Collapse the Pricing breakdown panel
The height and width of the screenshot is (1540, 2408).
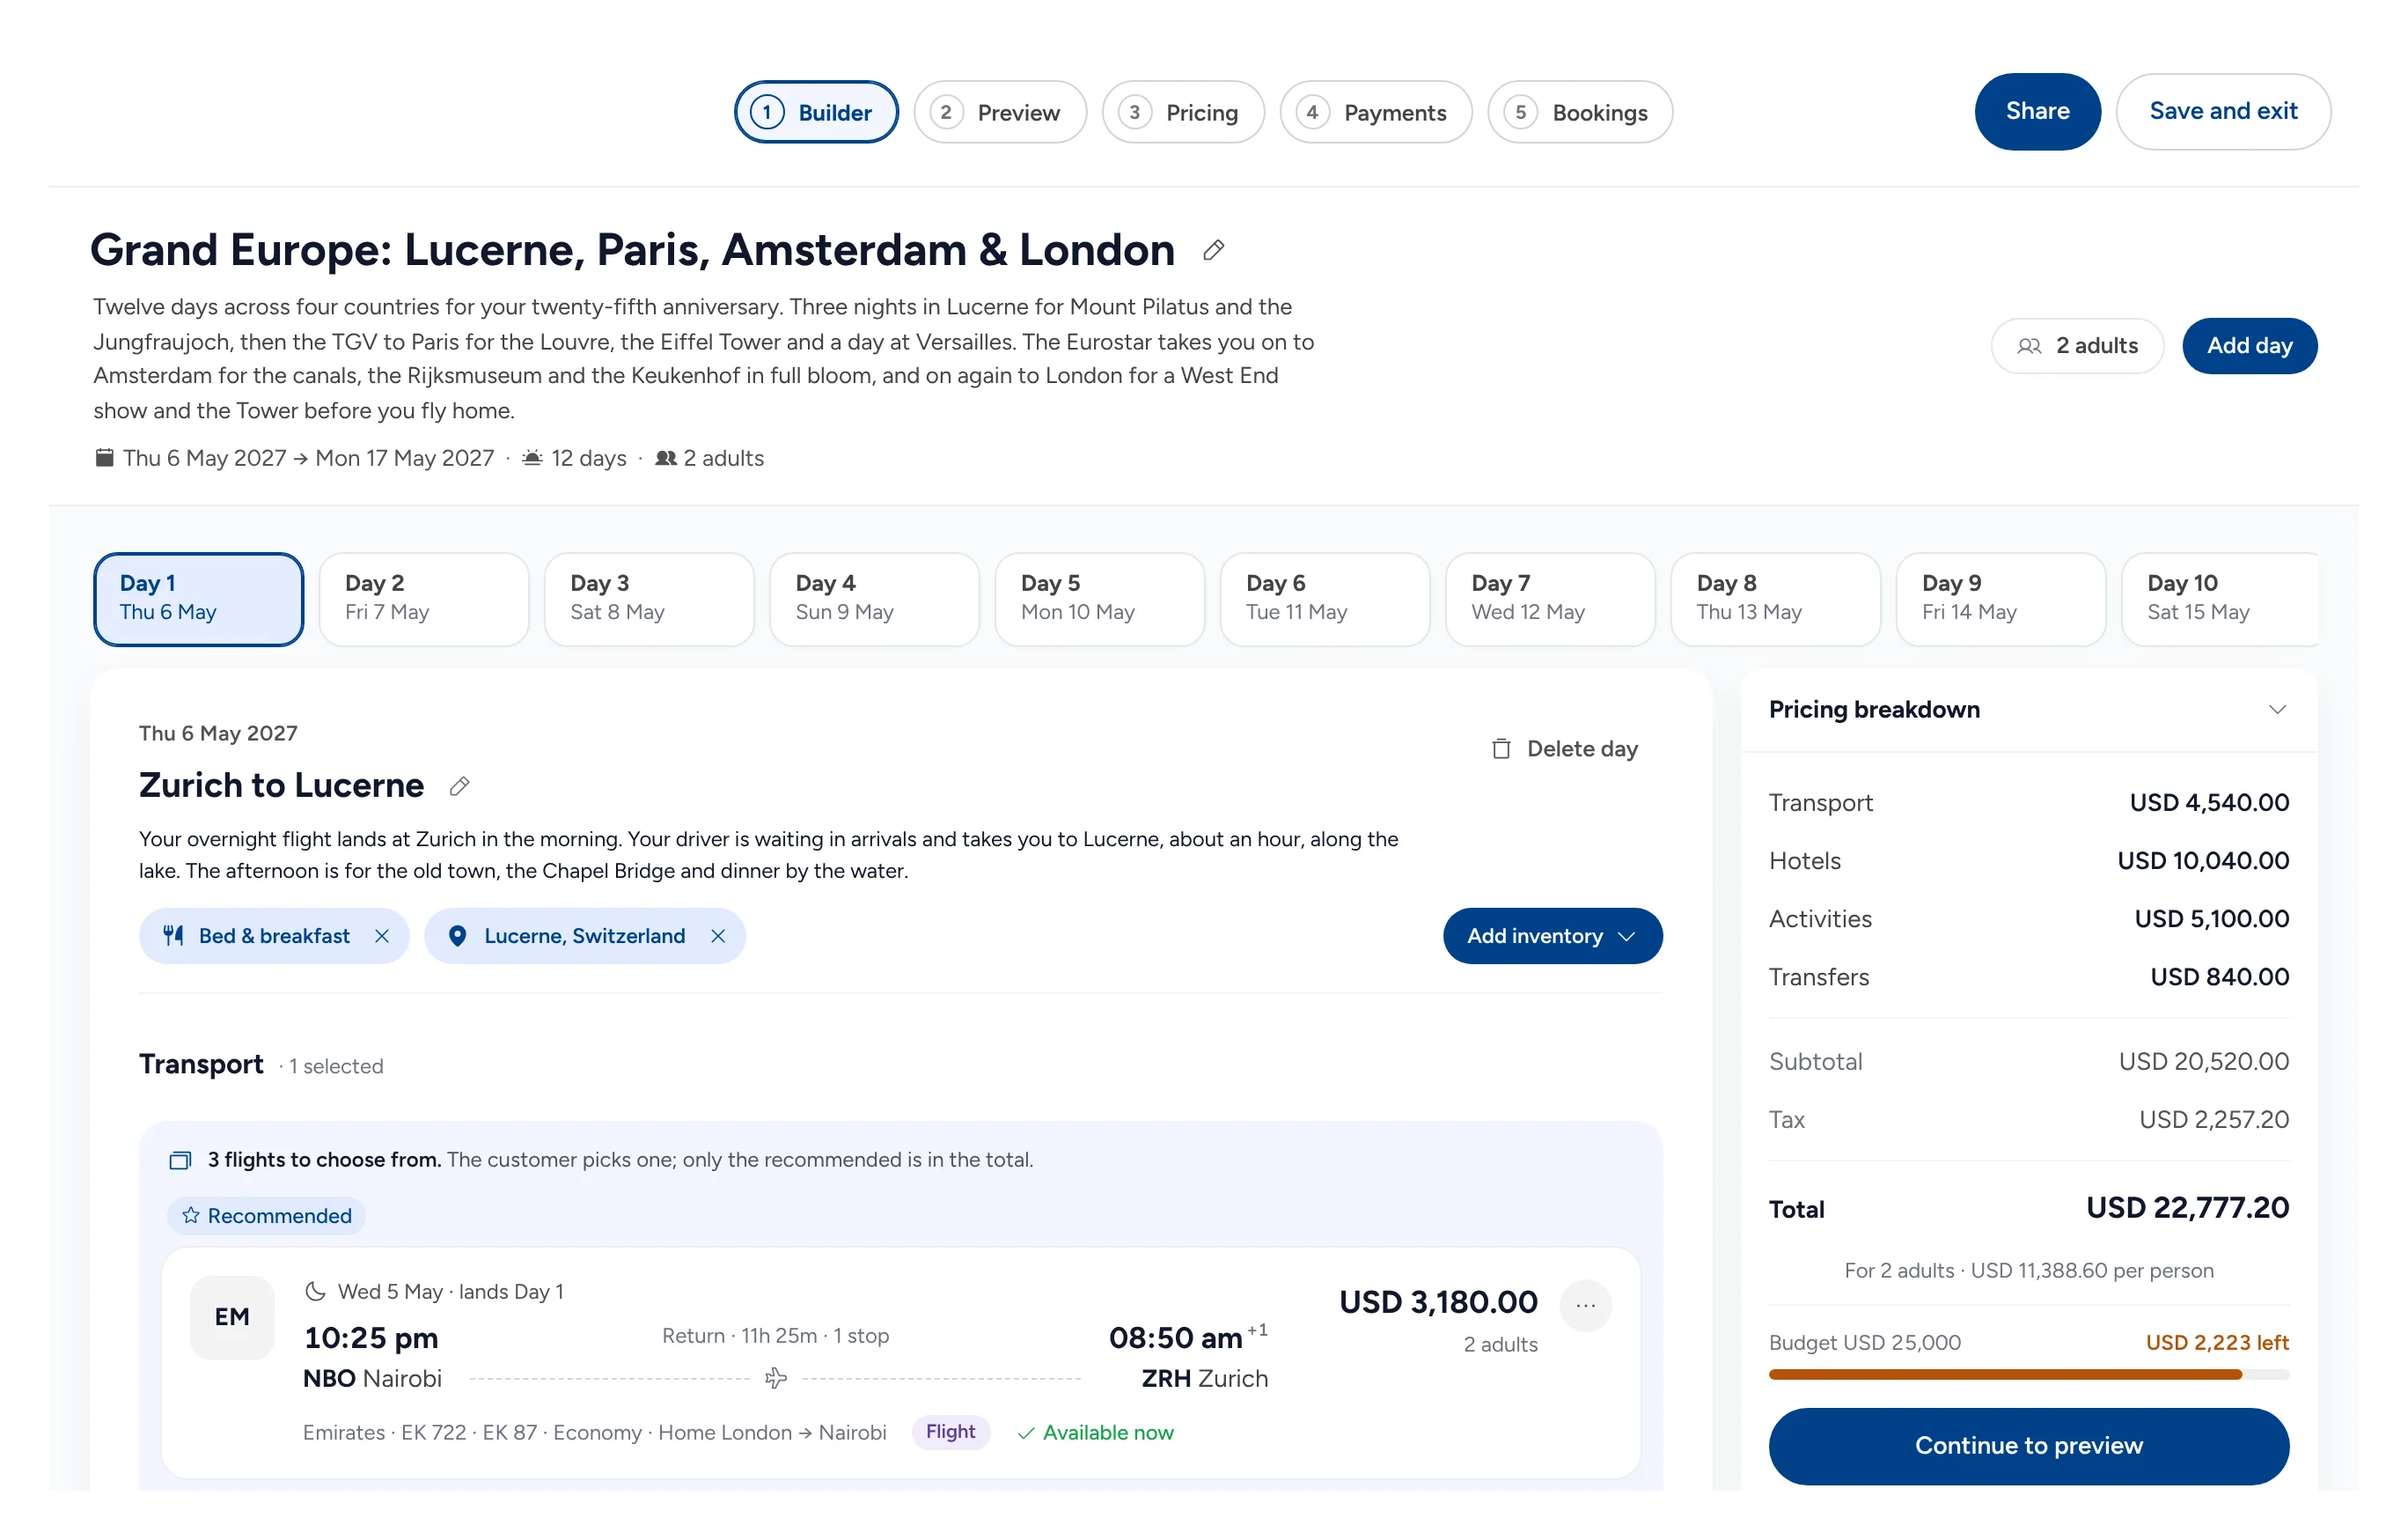coord(2277,710)
